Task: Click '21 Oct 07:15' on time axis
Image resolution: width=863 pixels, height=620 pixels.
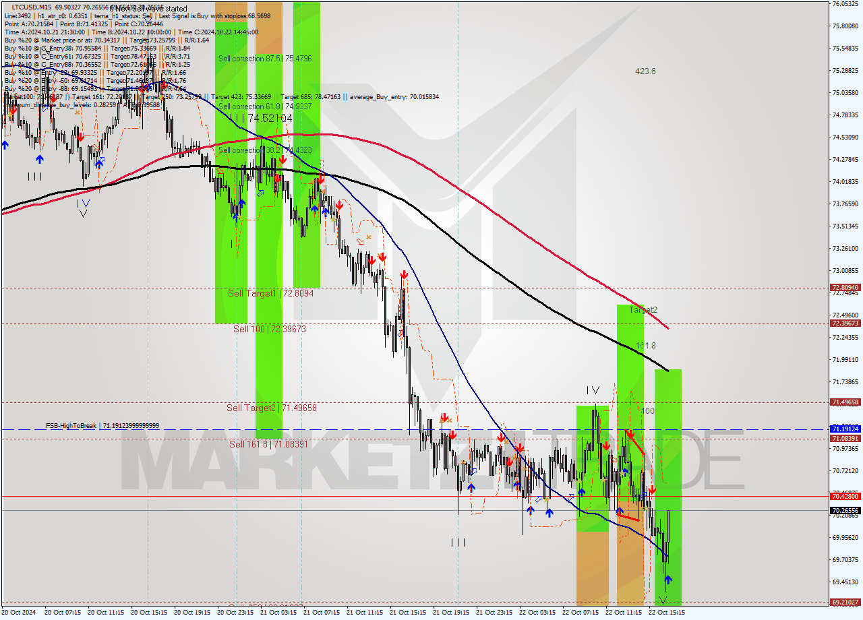Action: point(322,613)
